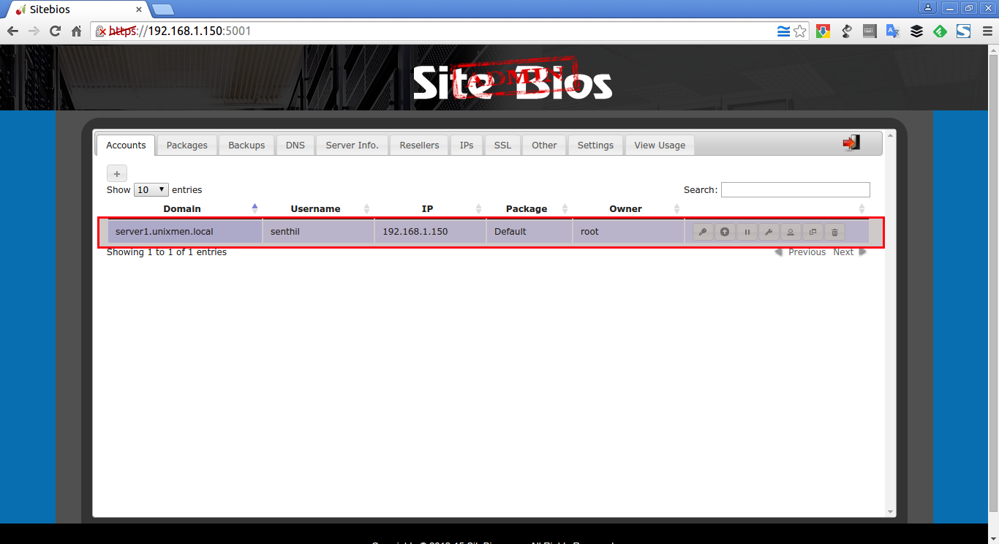
Task: Click the user silhouette icon in the account row
Action: [x=790, y=232]
